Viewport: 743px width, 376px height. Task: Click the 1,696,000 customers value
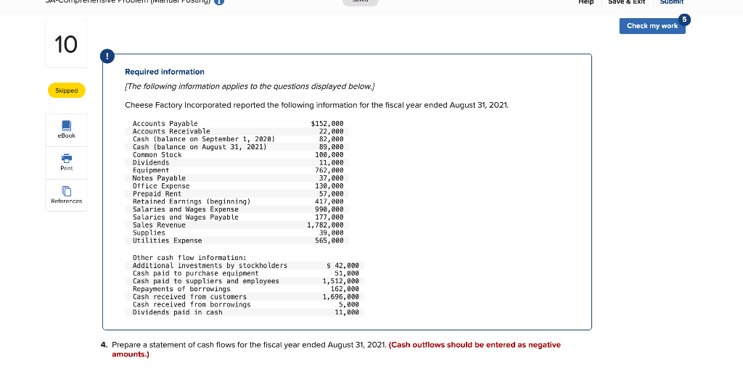coord(341,297)
